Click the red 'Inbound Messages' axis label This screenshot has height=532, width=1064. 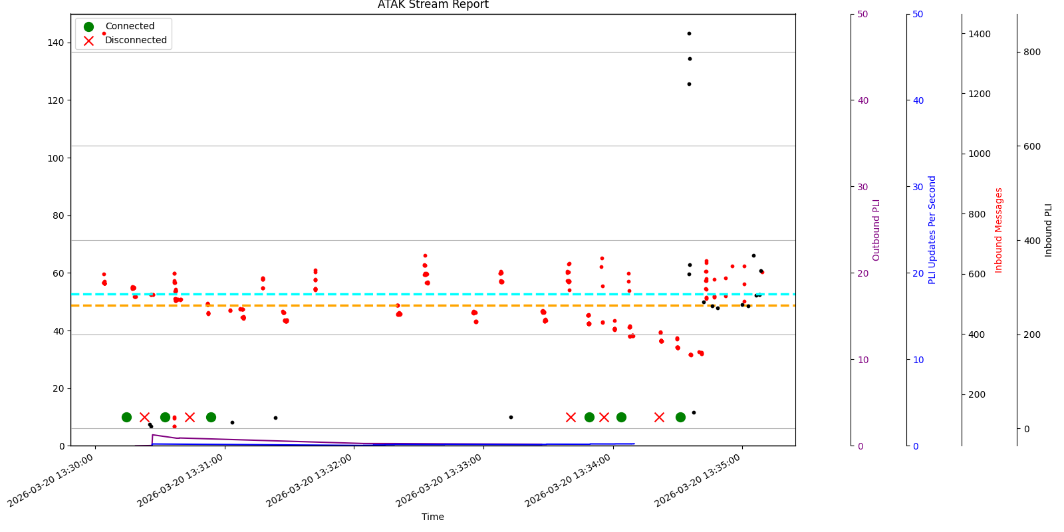[x=998, y=229]
